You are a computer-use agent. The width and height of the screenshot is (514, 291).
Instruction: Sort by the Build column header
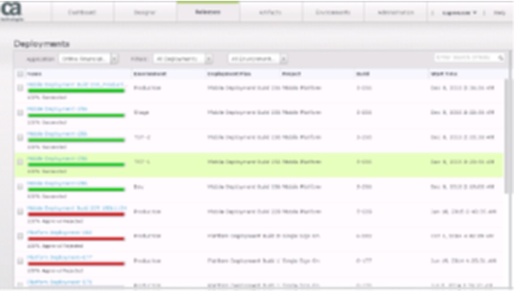(362, 74)
